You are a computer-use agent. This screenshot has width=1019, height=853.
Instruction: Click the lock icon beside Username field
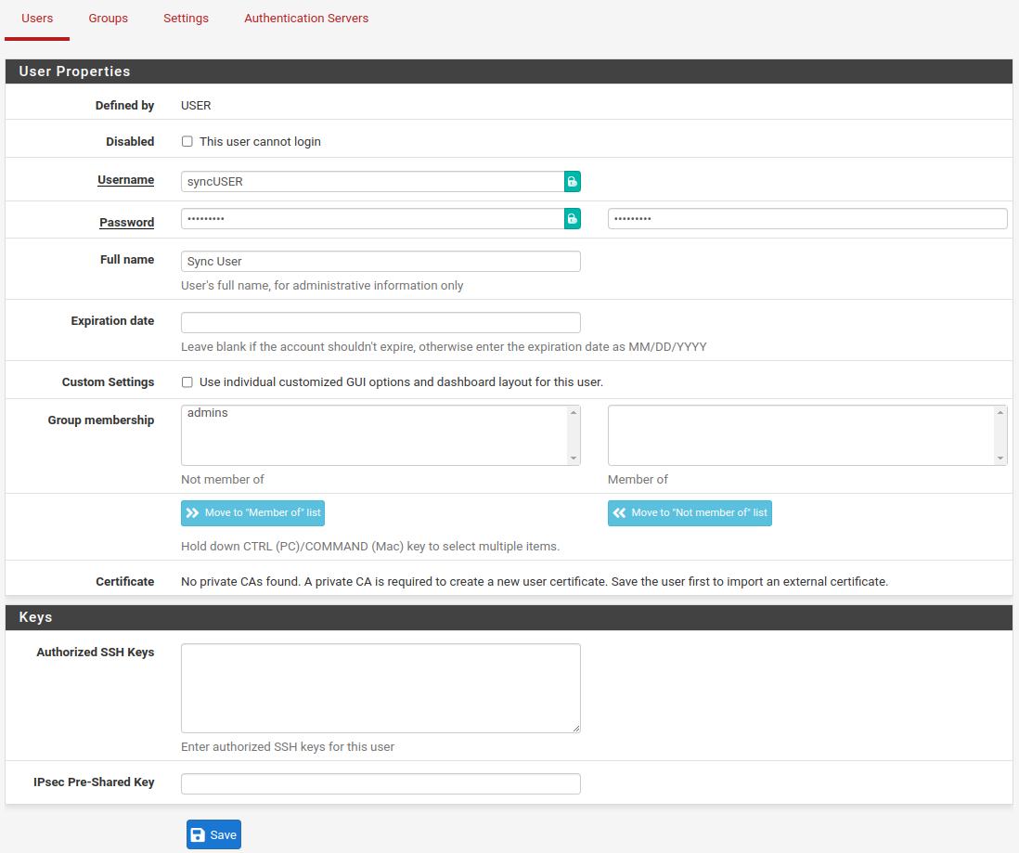[572, 181]
